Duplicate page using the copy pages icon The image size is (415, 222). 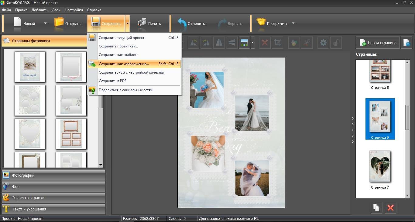pyautogui.click(x=376, y=208)
